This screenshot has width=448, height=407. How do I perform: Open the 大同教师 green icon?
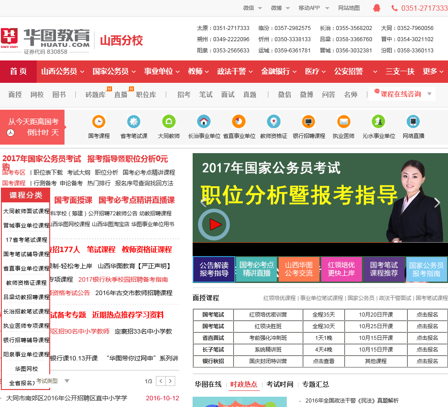(x=169, y=122)
